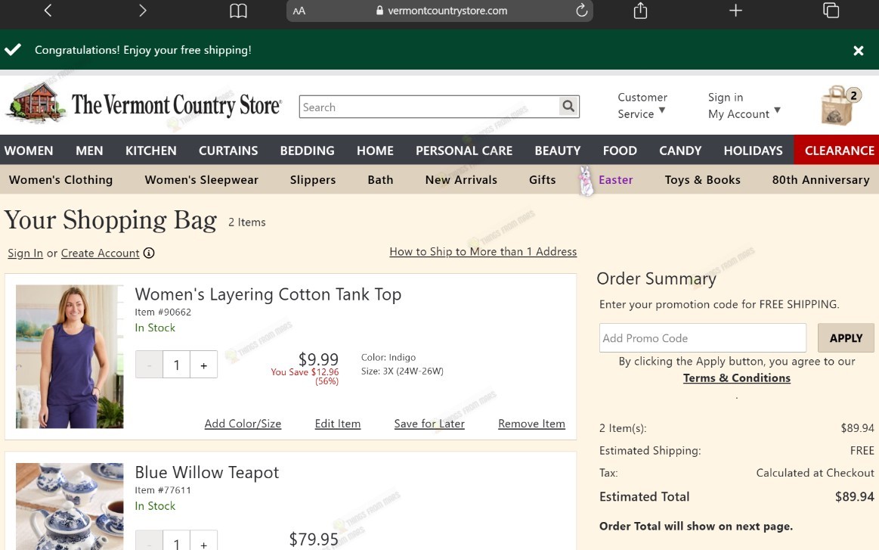Click Edit Item for the tank top

tap(338, 424)
